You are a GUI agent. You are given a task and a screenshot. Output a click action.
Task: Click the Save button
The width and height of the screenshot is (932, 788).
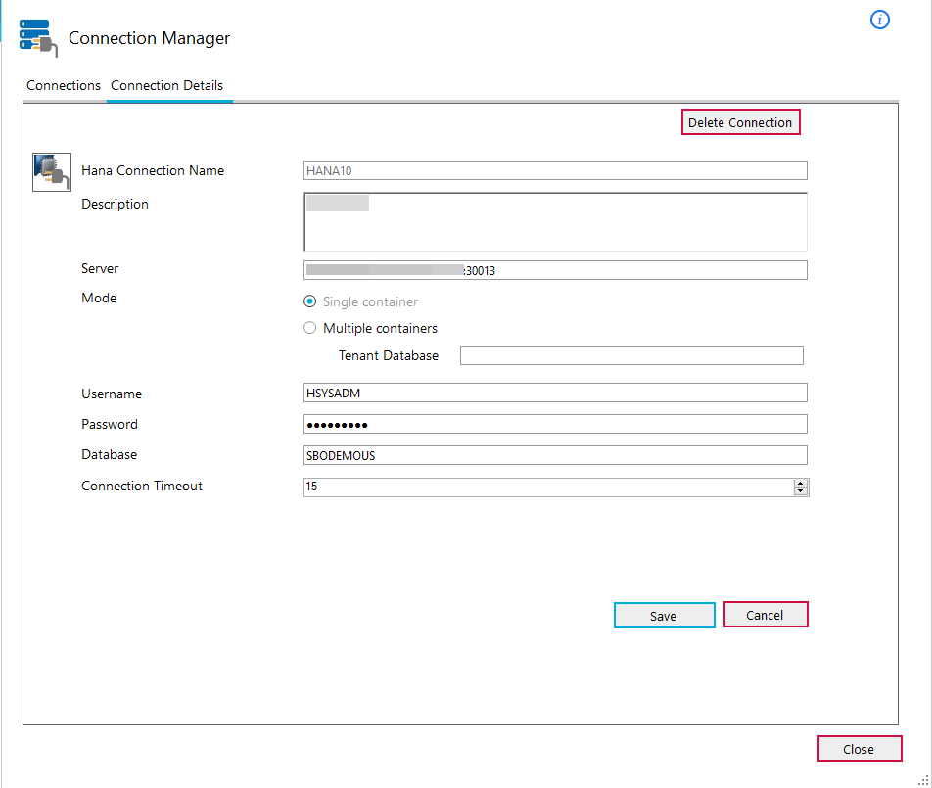(664, 616)
